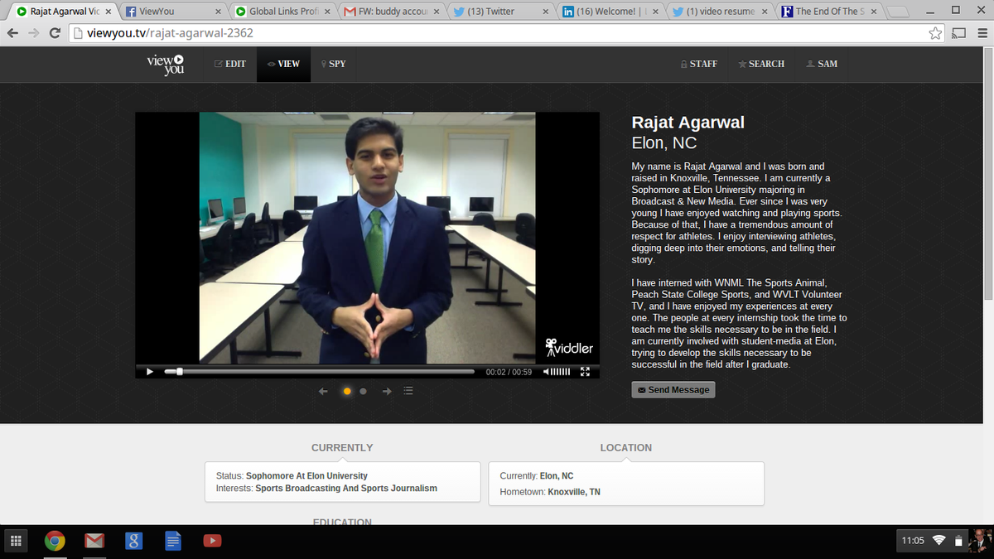Enter fullscreen mode on the video
Image resolution: width=994 pixels, height=559 pixels.
pos(585,372)
